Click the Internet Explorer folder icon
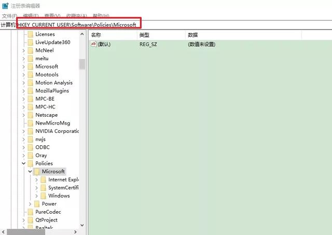This screenshot has width=332, height=235. tap(44, 179)
